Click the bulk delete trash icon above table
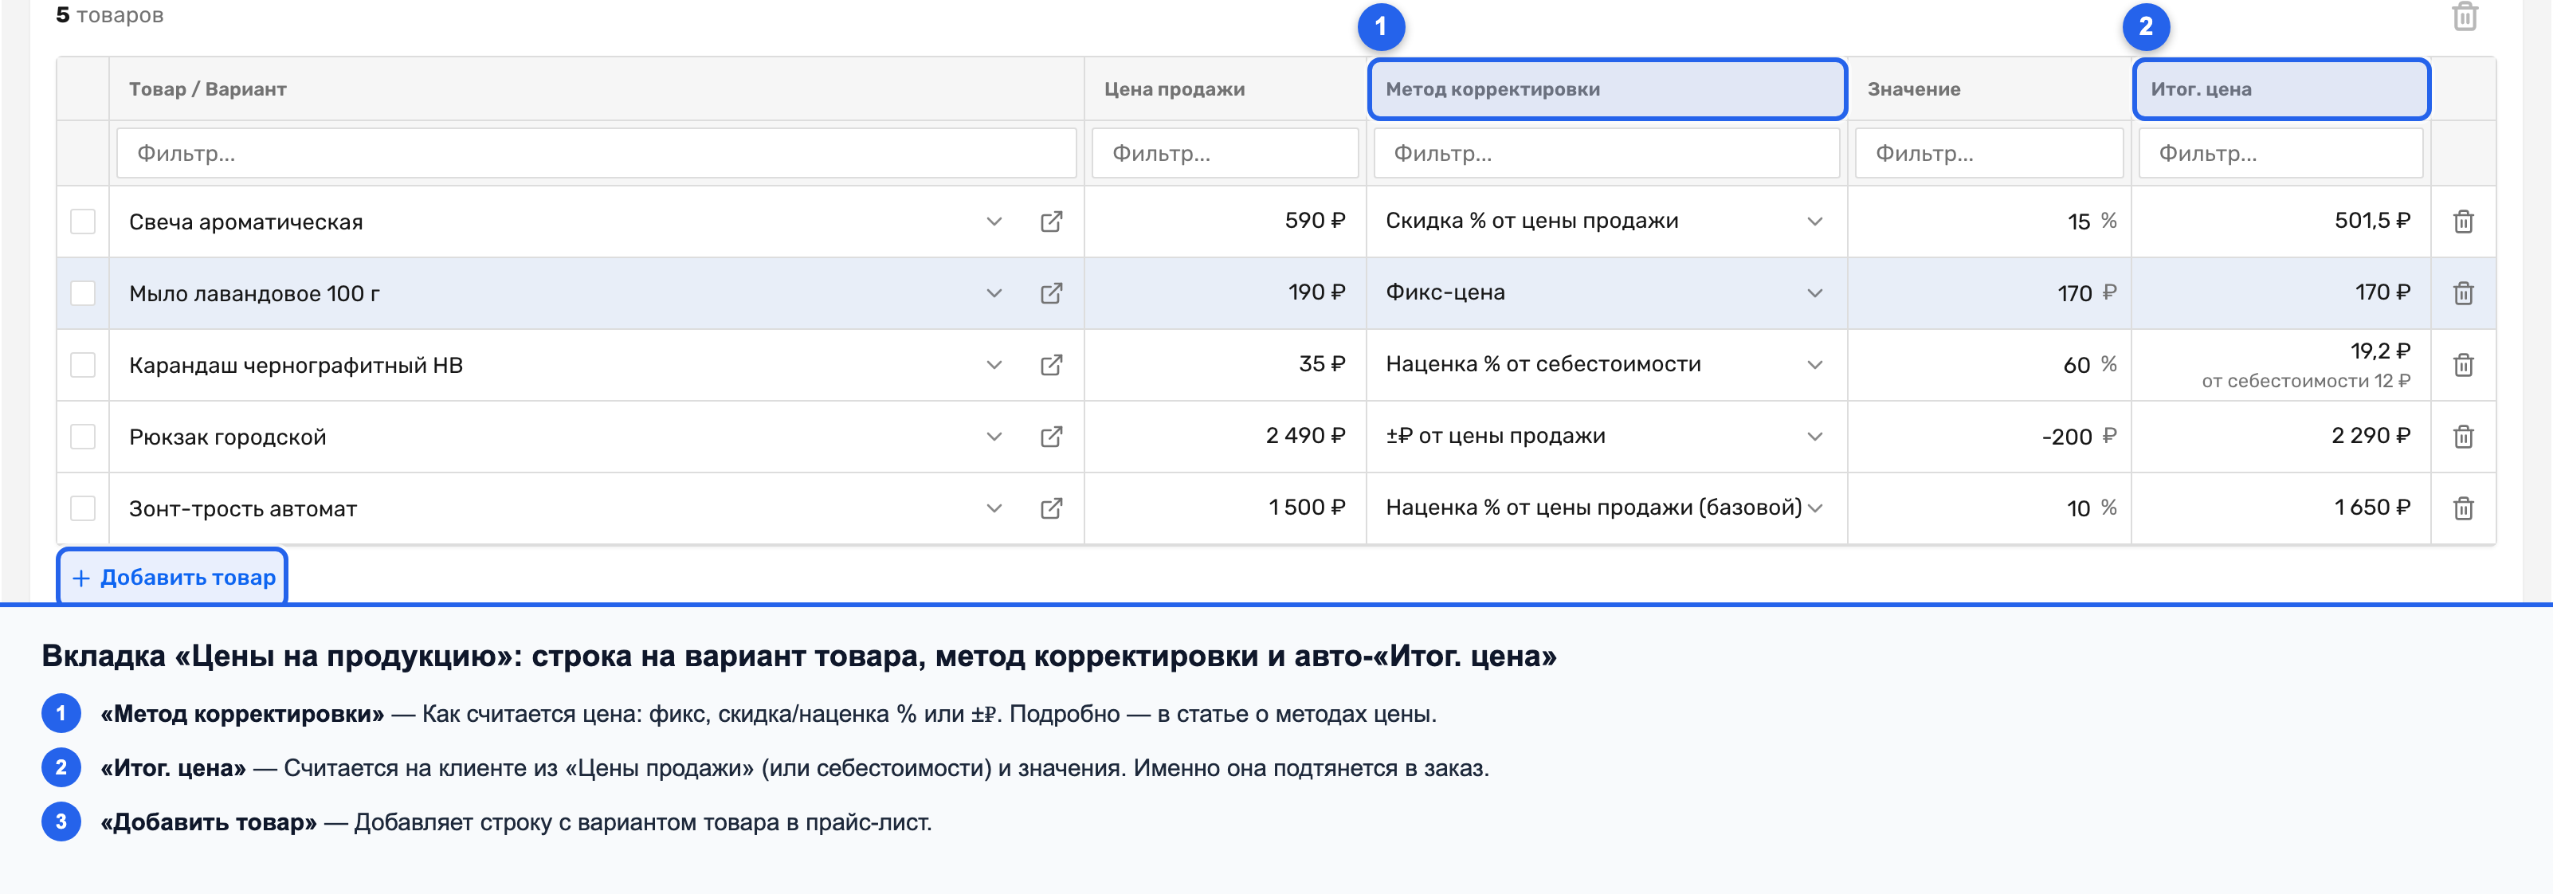The width and height of the screenshot is (2553, 894). [x=2465, y=16]
